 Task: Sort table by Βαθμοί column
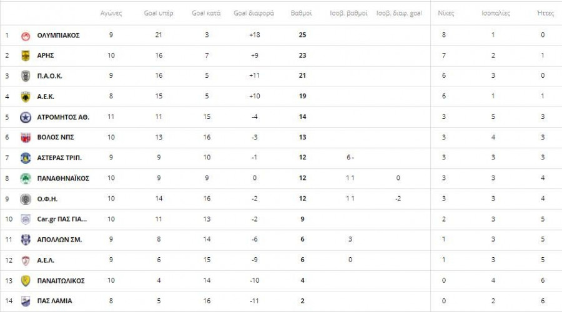click(302, 13)
